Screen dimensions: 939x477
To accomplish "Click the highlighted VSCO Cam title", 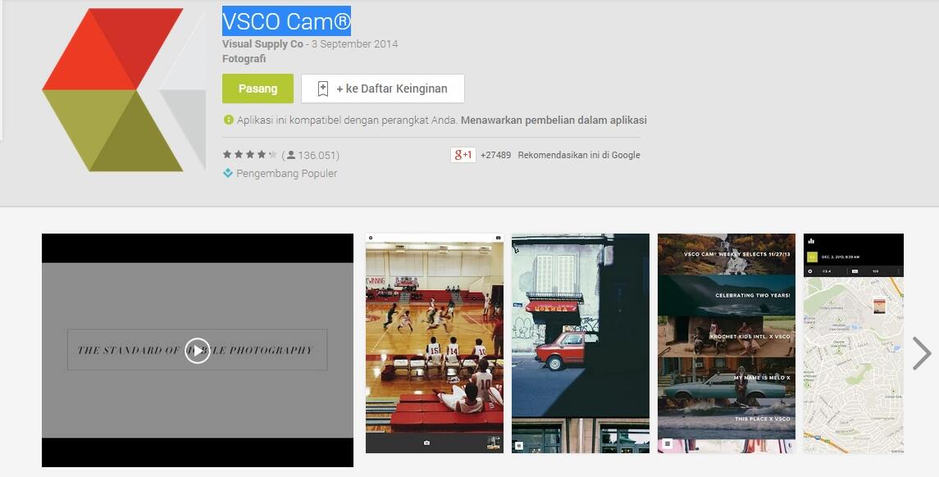I will 286,21.
